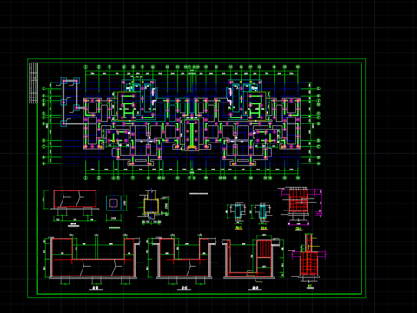Select the white L-shaped outline with cyan pile caps
This screenshot has width=417, height=313.
pos(69,102)
